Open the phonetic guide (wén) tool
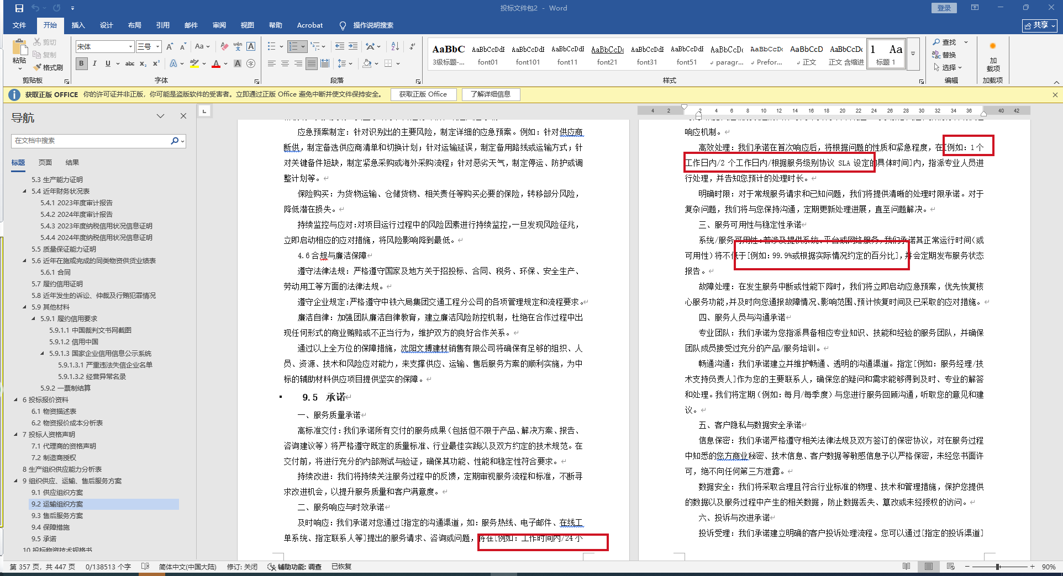The height and width of the screenshot is (576, 1063). [x=238, y=47]
